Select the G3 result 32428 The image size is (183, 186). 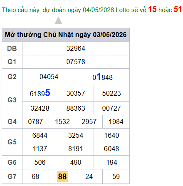click(x=40, y=108)
